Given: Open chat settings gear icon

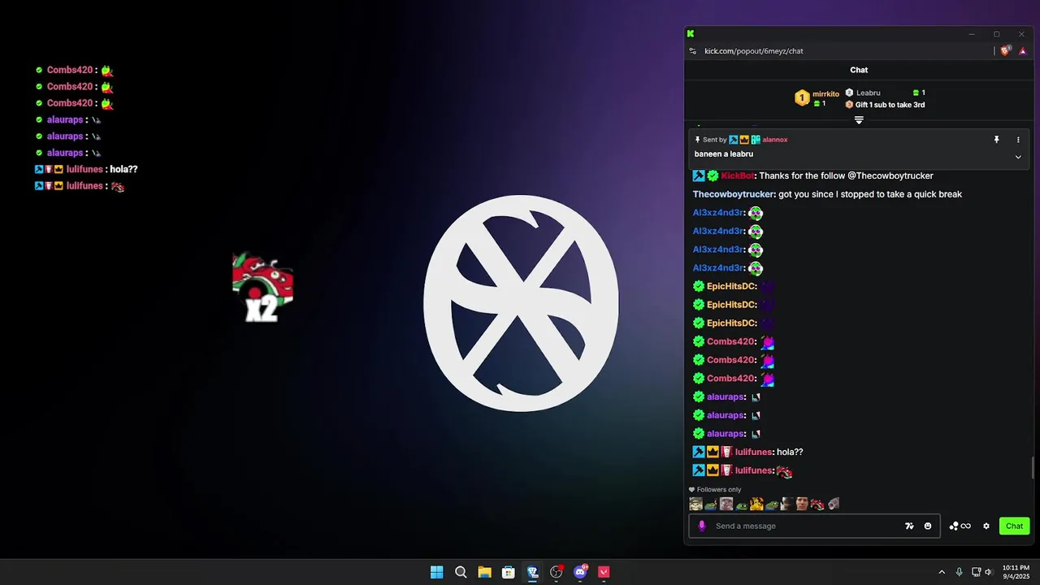Looking at the screenshot, I should point(986,526).
